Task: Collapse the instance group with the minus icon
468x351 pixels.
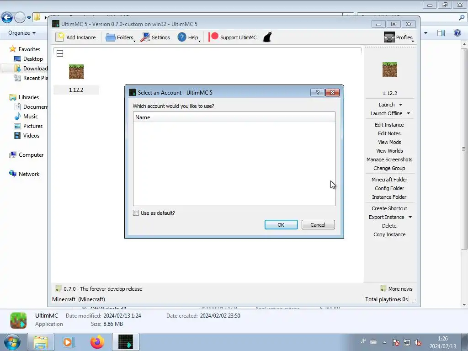Action: pos(60,53)
